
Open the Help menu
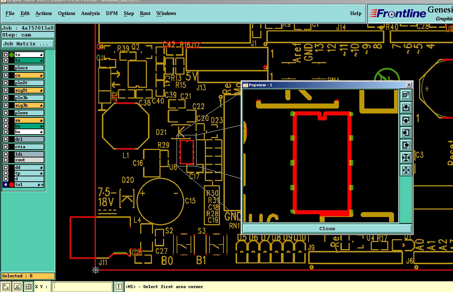[356, 13]
